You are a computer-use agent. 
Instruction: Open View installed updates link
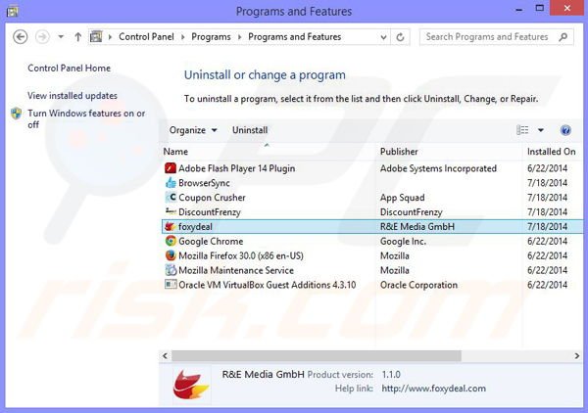click(73, 96)
